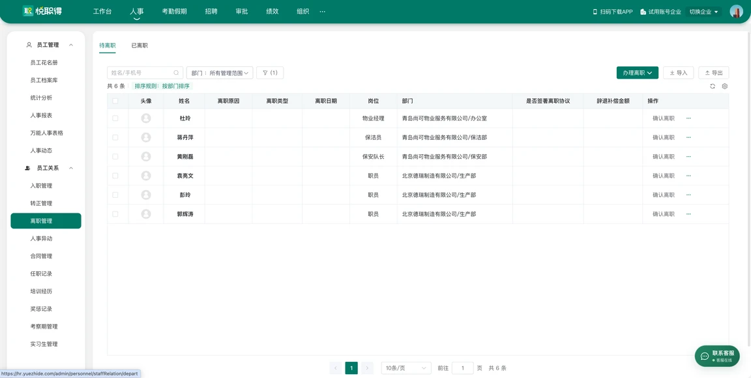The width and height of the screenshot is (751, 378).
Task: Click 袁亮文's avatar placeholder
Action: 146,176
